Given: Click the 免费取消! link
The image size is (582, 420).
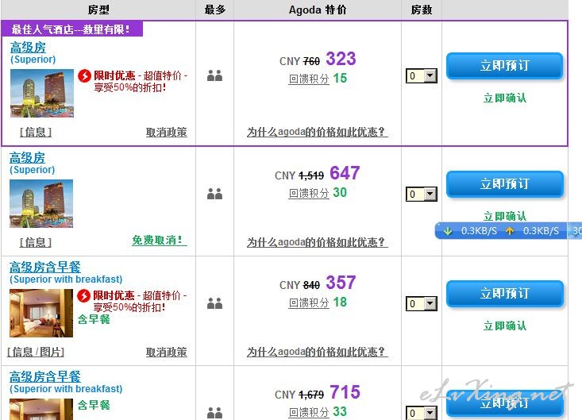Looking at the screenshot, I should pyautogui.click(x=160, y=240).
